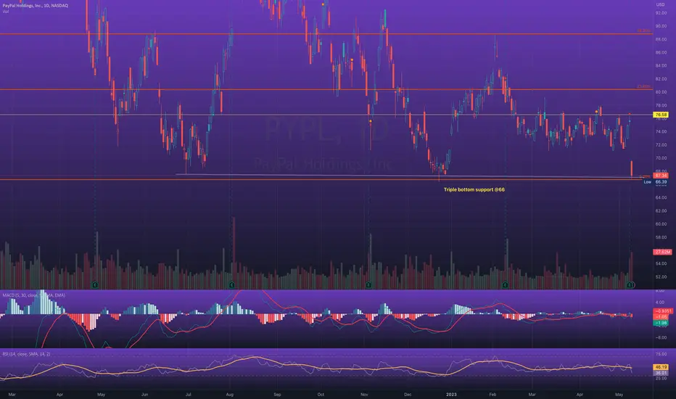Image resolution: width=676 pixels, height=399 pixels.
Task: Open the earnings marker below the February 2023 bars
Action: 506,285
